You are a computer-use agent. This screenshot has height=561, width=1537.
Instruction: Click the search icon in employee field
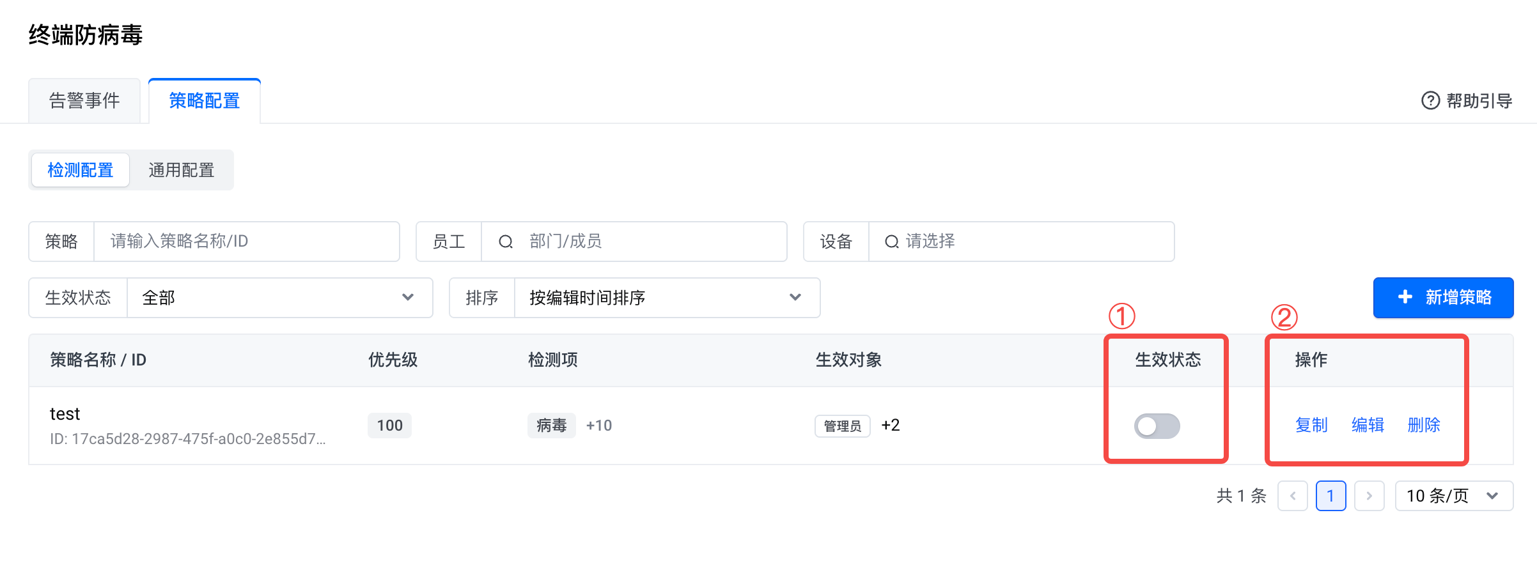[x=506, y=242]
